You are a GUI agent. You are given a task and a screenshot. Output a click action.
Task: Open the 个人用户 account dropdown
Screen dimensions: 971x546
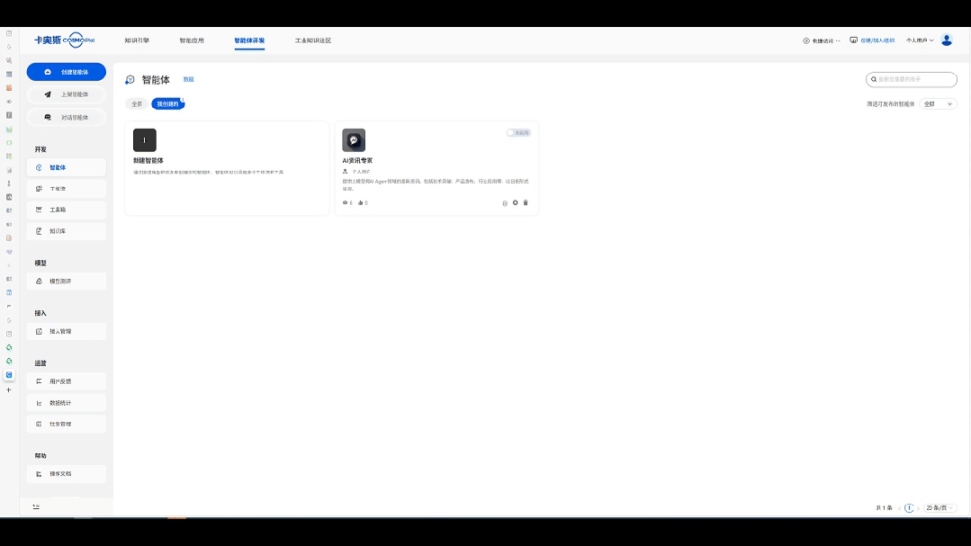(x=920, y=40)
